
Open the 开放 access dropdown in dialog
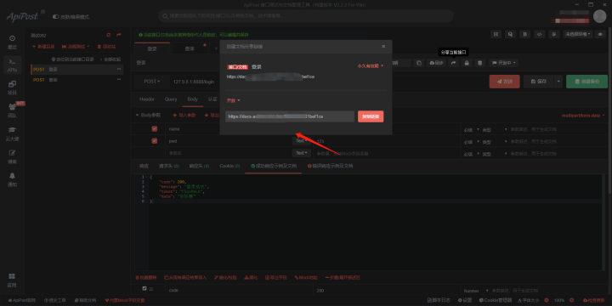coord(234,100)
